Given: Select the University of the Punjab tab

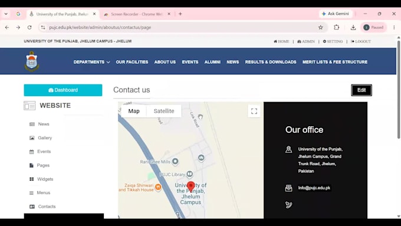Looking at the screenshot, I should click(x=62, y=14).
